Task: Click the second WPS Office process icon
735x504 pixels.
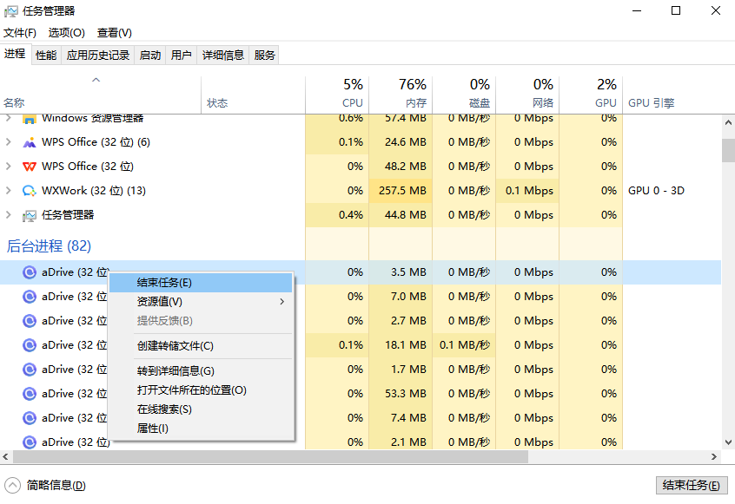Action: (28, 166)
